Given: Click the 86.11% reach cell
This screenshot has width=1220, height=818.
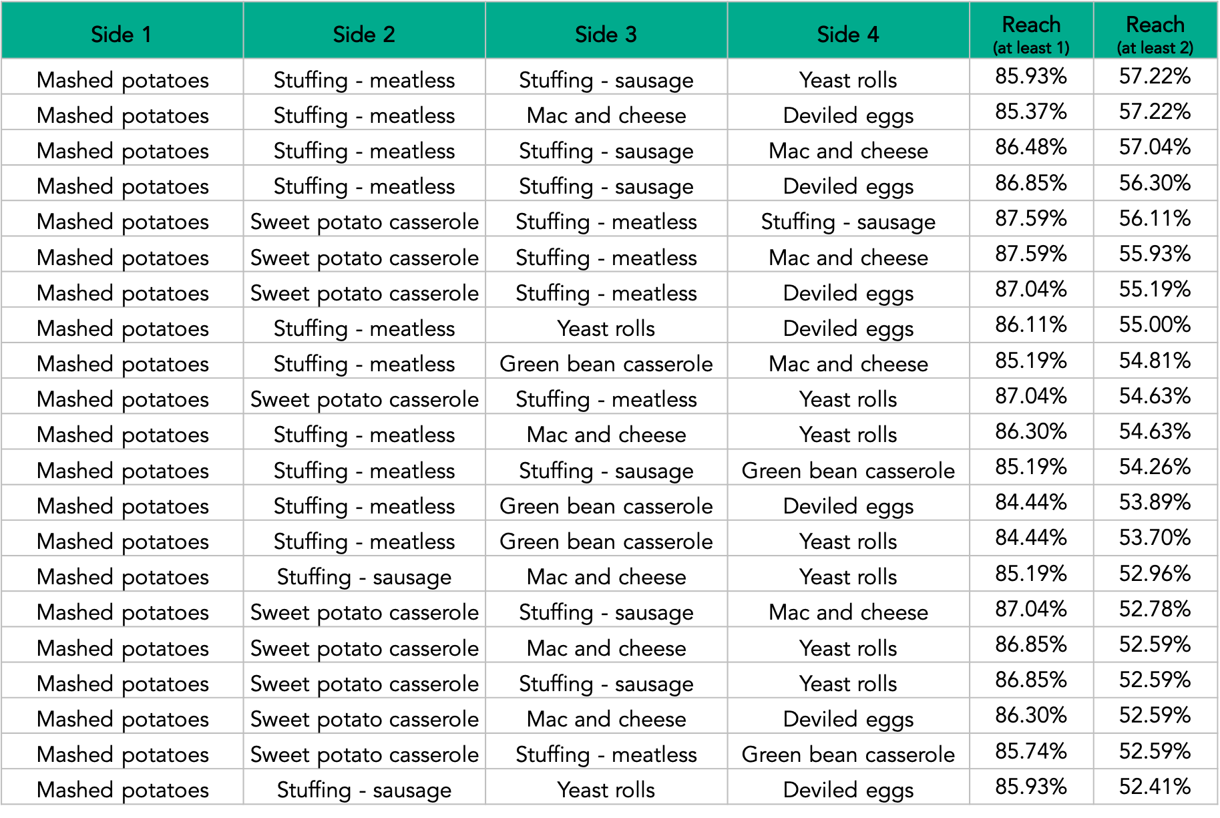Looking at the screenshot, I should tap(1031, 325).
